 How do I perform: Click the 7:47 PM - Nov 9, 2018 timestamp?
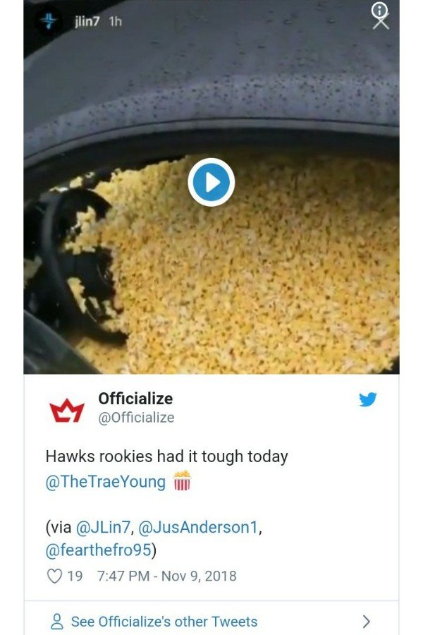(167, 576)
